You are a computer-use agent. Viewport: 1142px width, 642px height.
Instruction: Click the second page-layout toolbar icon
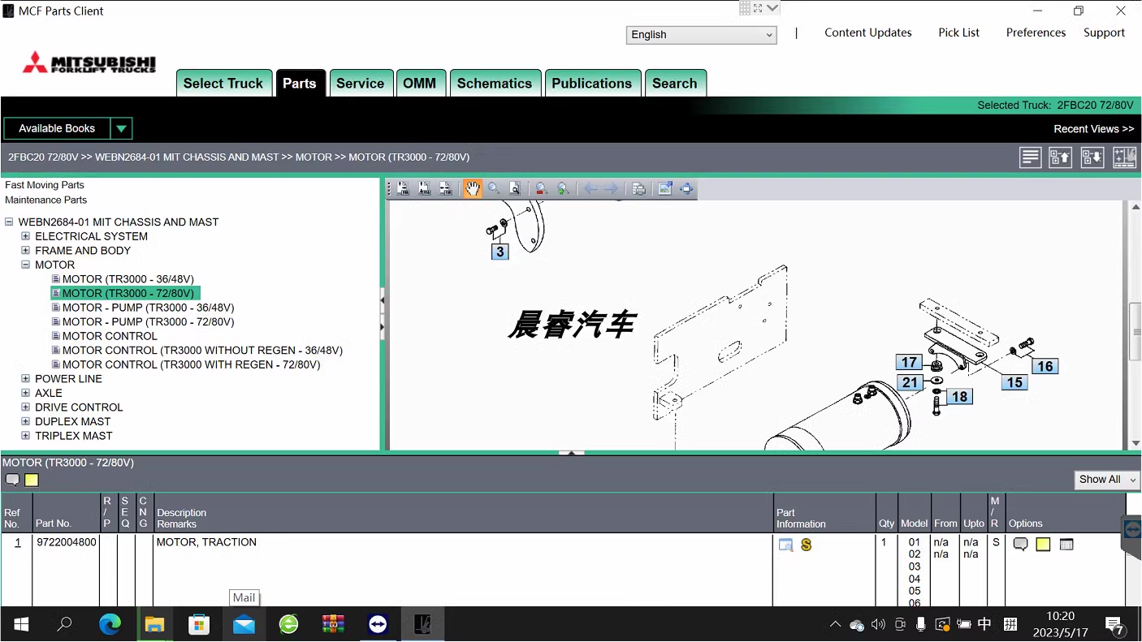pyautogui.click(x=425, y=188)
